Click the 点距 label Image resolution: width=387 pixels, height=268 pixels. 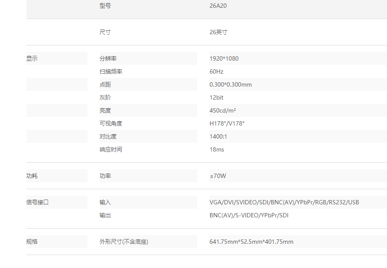[x=105, y=84]
